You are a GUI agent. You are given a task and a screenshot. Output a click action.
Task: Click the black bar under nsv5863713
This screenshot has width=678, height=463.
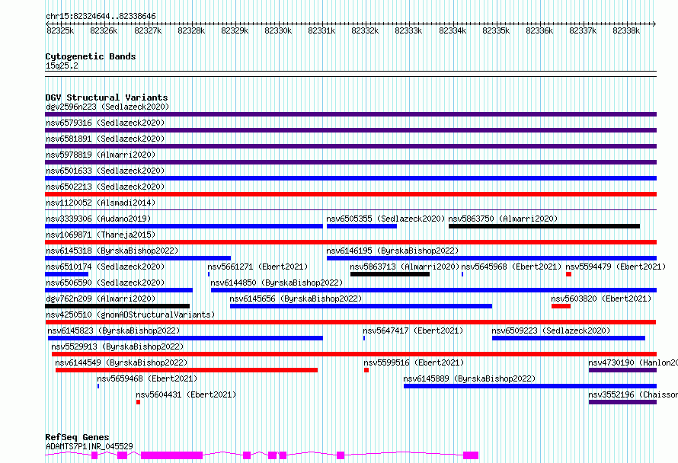[x=390, y=274]
